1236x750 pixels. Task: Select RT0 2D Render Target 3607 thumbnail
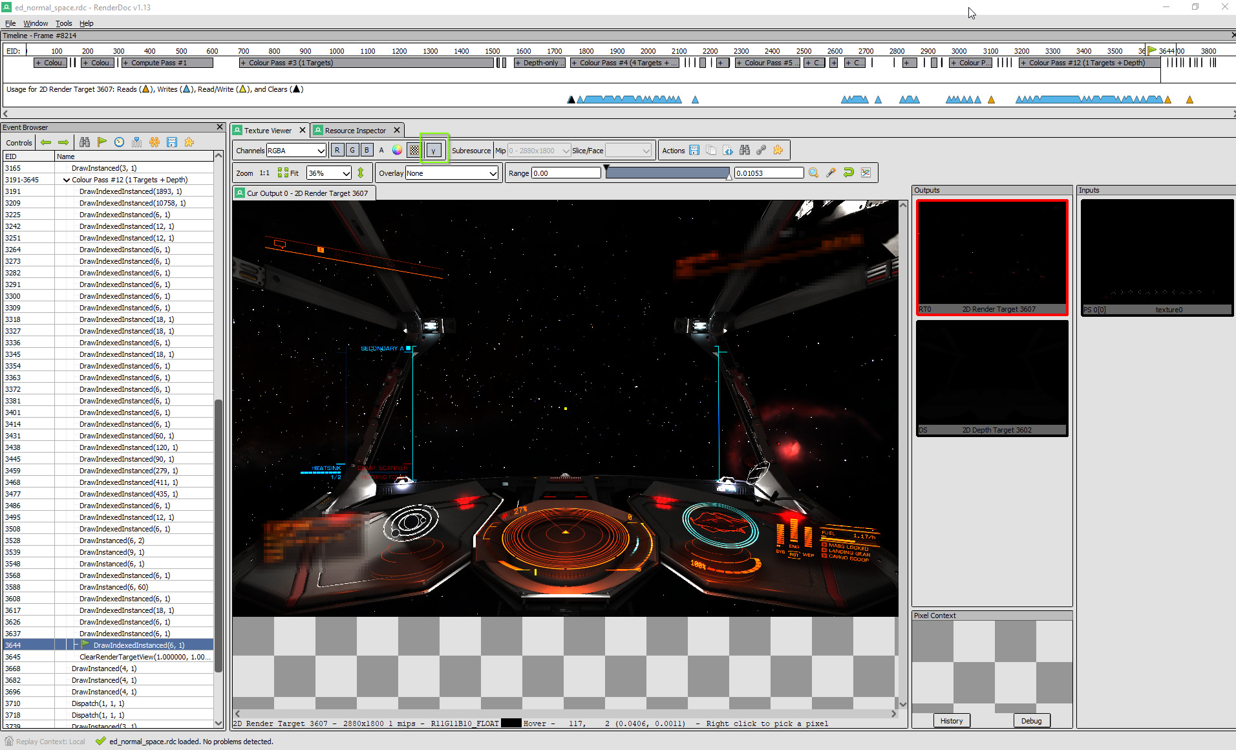[x=992, y=257]
